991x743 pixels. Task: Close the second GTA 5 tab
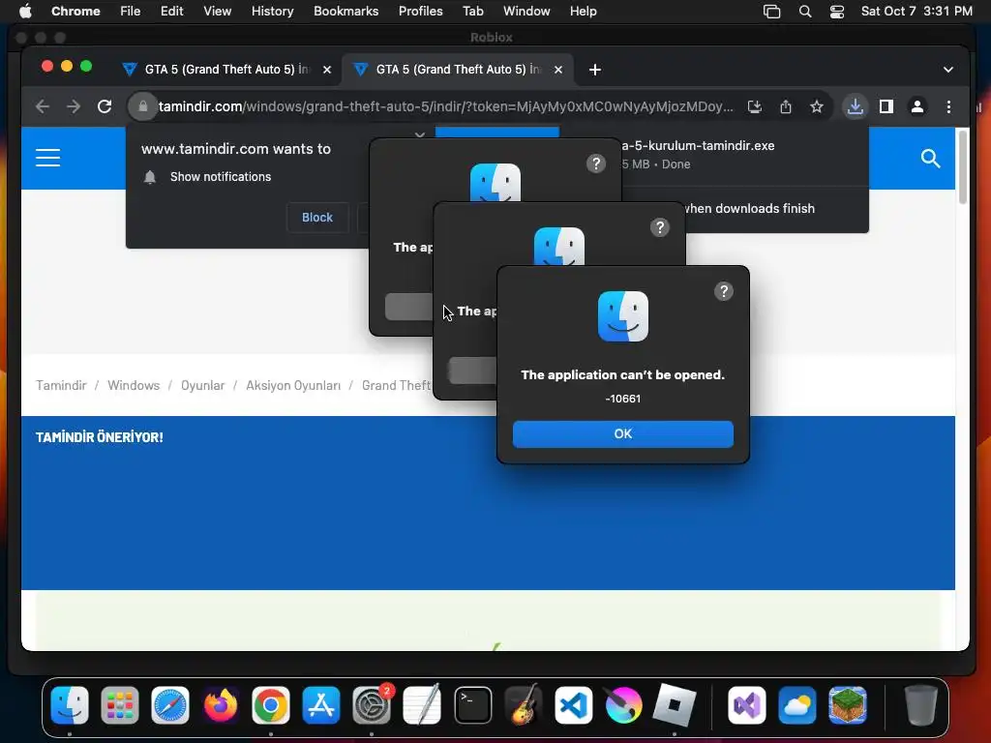pos(558,70)
